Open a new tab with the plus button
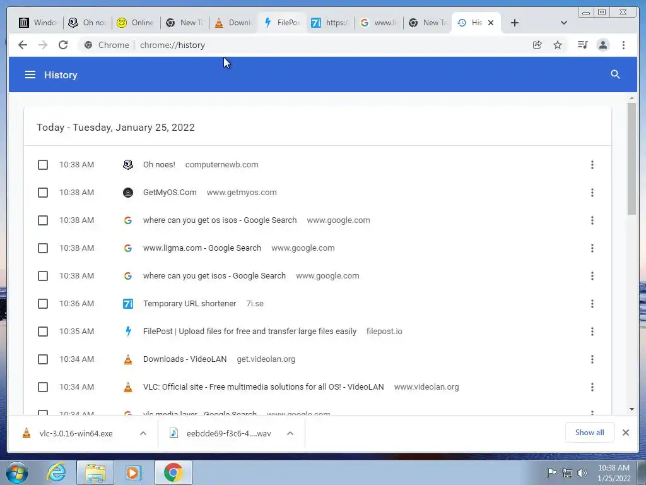 [x=514, y=23]
